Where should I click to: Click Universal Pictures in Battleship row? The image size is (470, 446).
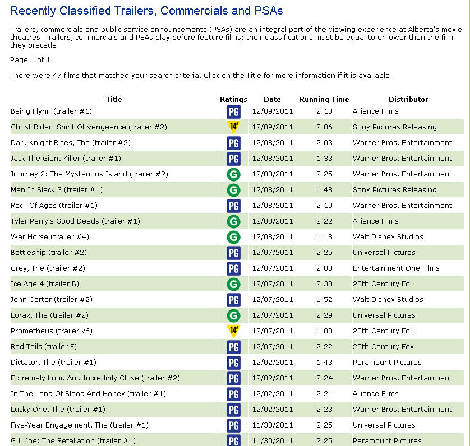(x=384, y=253)
